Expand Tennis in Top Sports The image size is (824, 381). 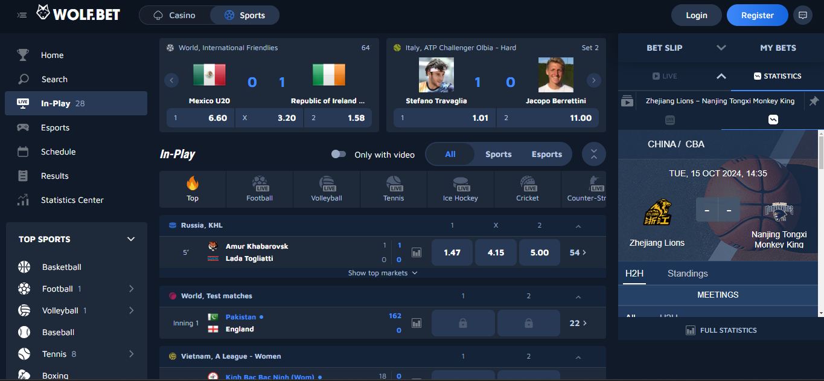[131, 354]
